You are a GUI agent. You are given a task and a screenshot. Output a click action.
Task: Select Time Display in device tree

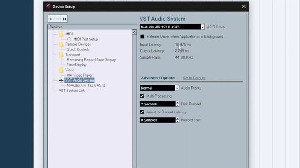pyautogui.click(x=77, y=65)
